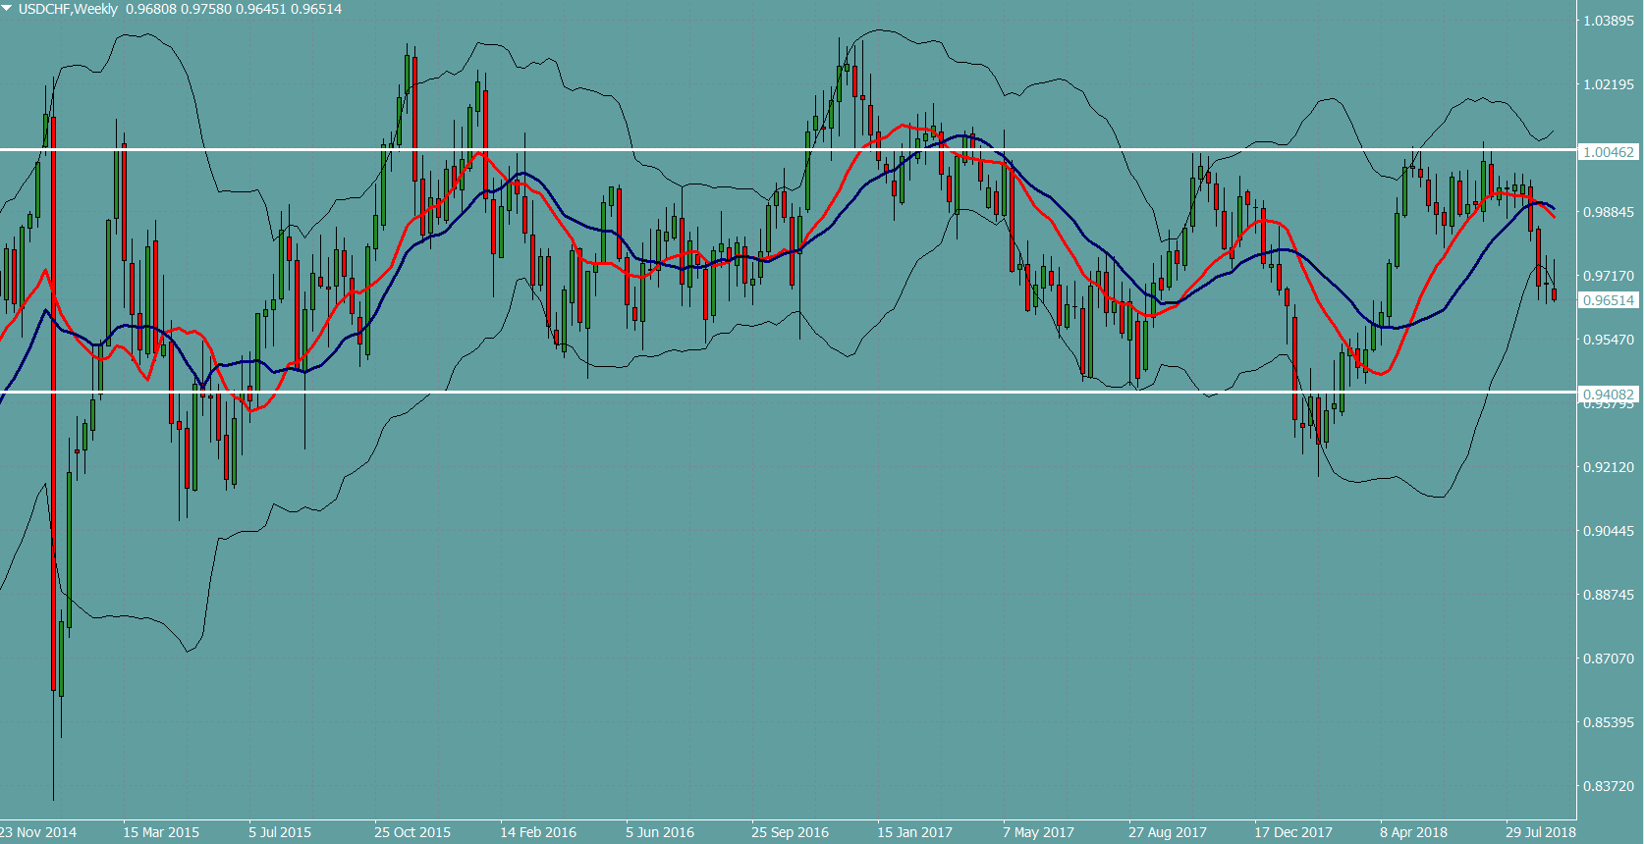Click the 29 Jul 2018 date label
The height and width of the screenshot is (844, 1645).
1540,832
